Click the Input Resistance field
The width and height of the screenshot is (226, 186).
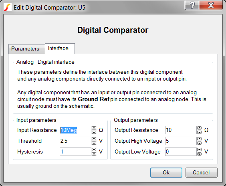click(75, 130)
